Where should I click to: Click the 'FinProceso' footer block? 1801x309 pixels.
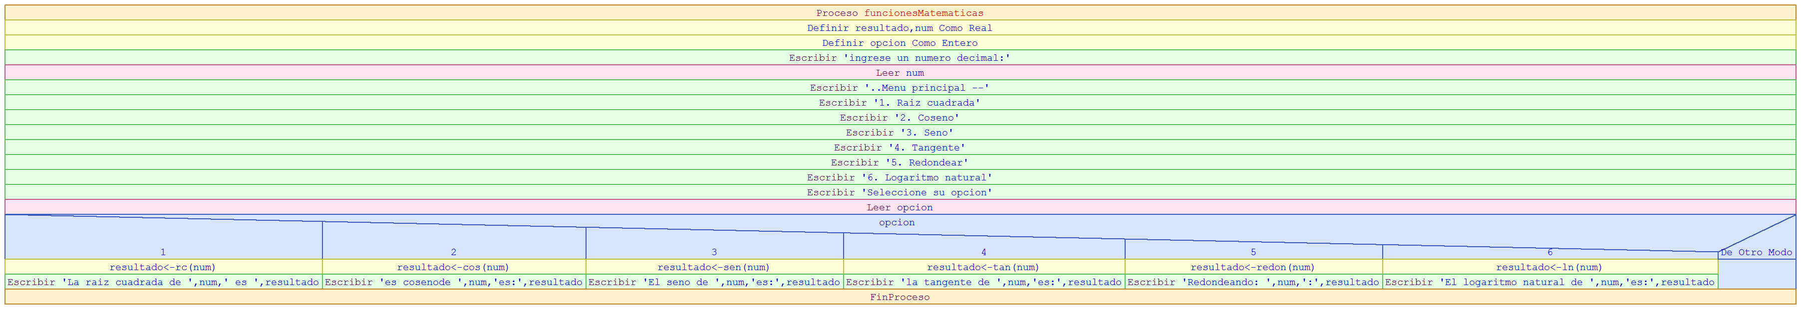[900, 297]
